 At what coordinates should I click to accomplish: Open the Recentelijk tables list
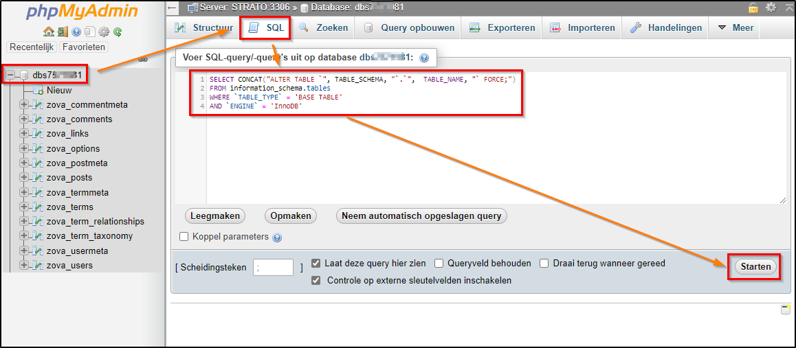pos(31,47)
